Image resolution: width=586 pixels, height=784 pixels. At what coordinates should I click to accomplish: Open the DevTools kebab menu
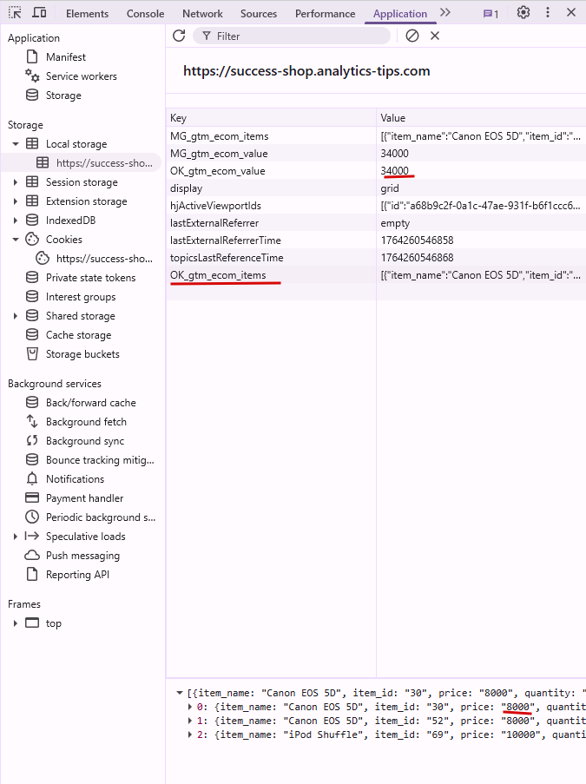pos(547,13)
